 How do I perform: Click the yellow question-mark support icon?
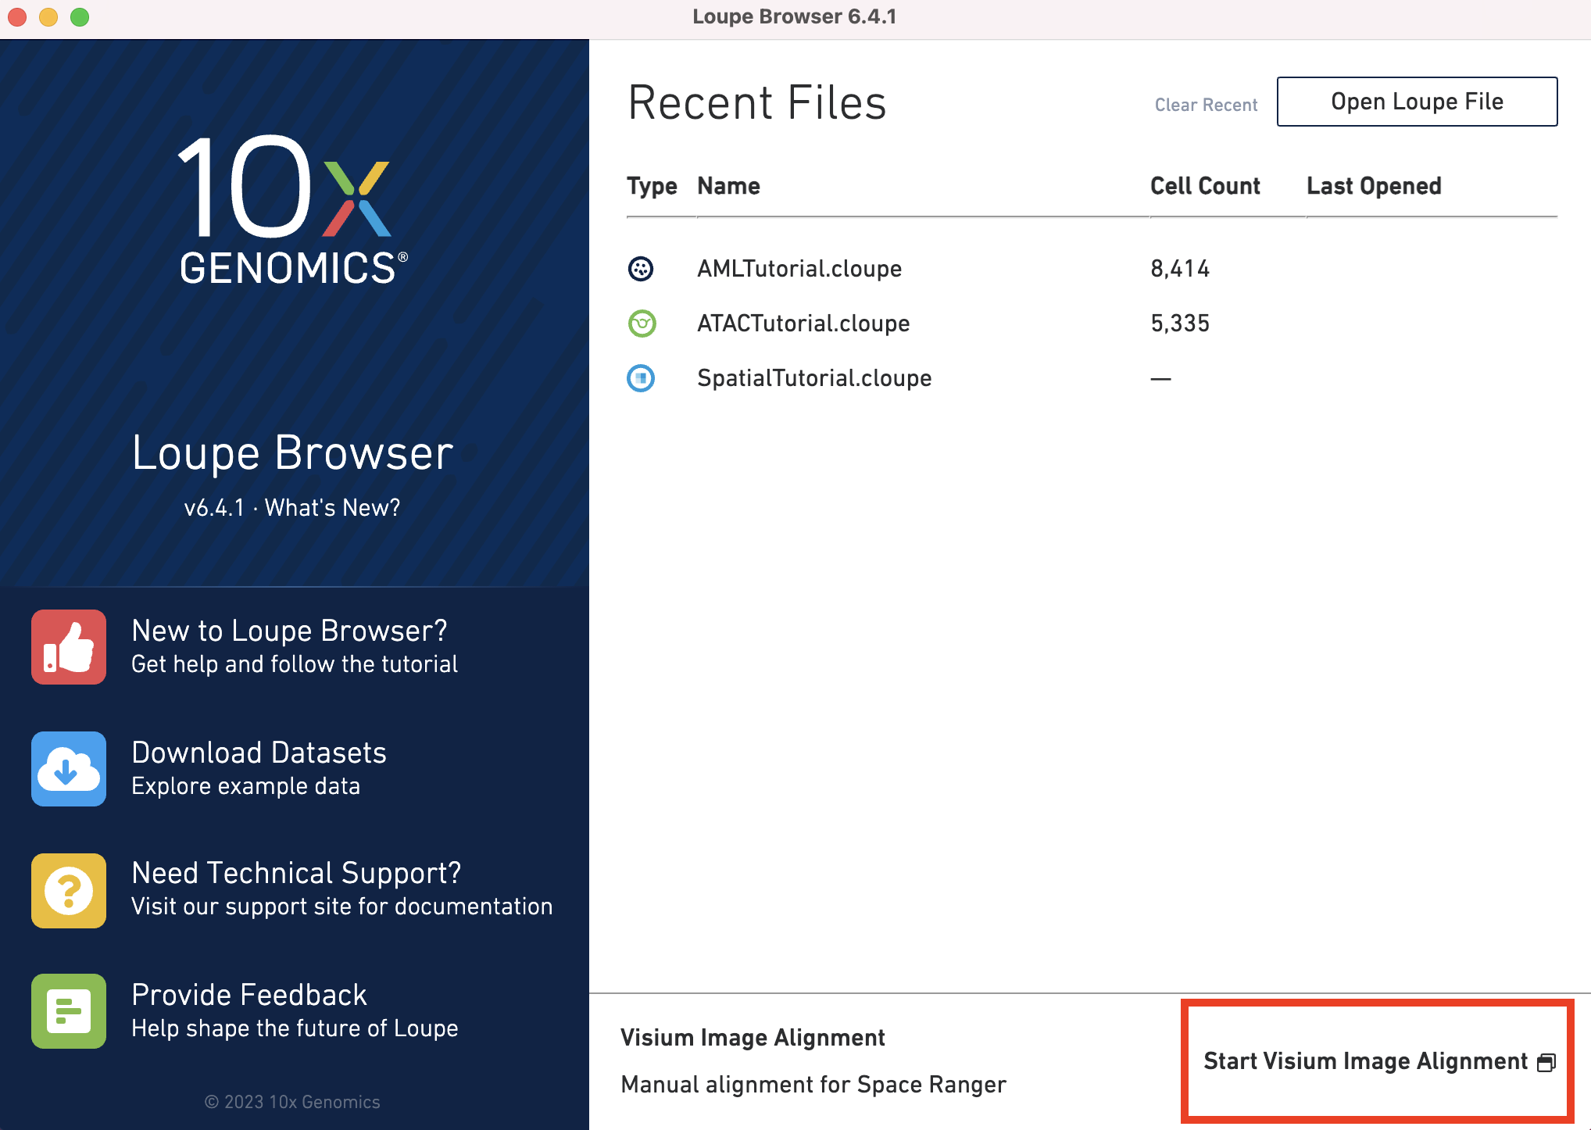coord(69,891)
